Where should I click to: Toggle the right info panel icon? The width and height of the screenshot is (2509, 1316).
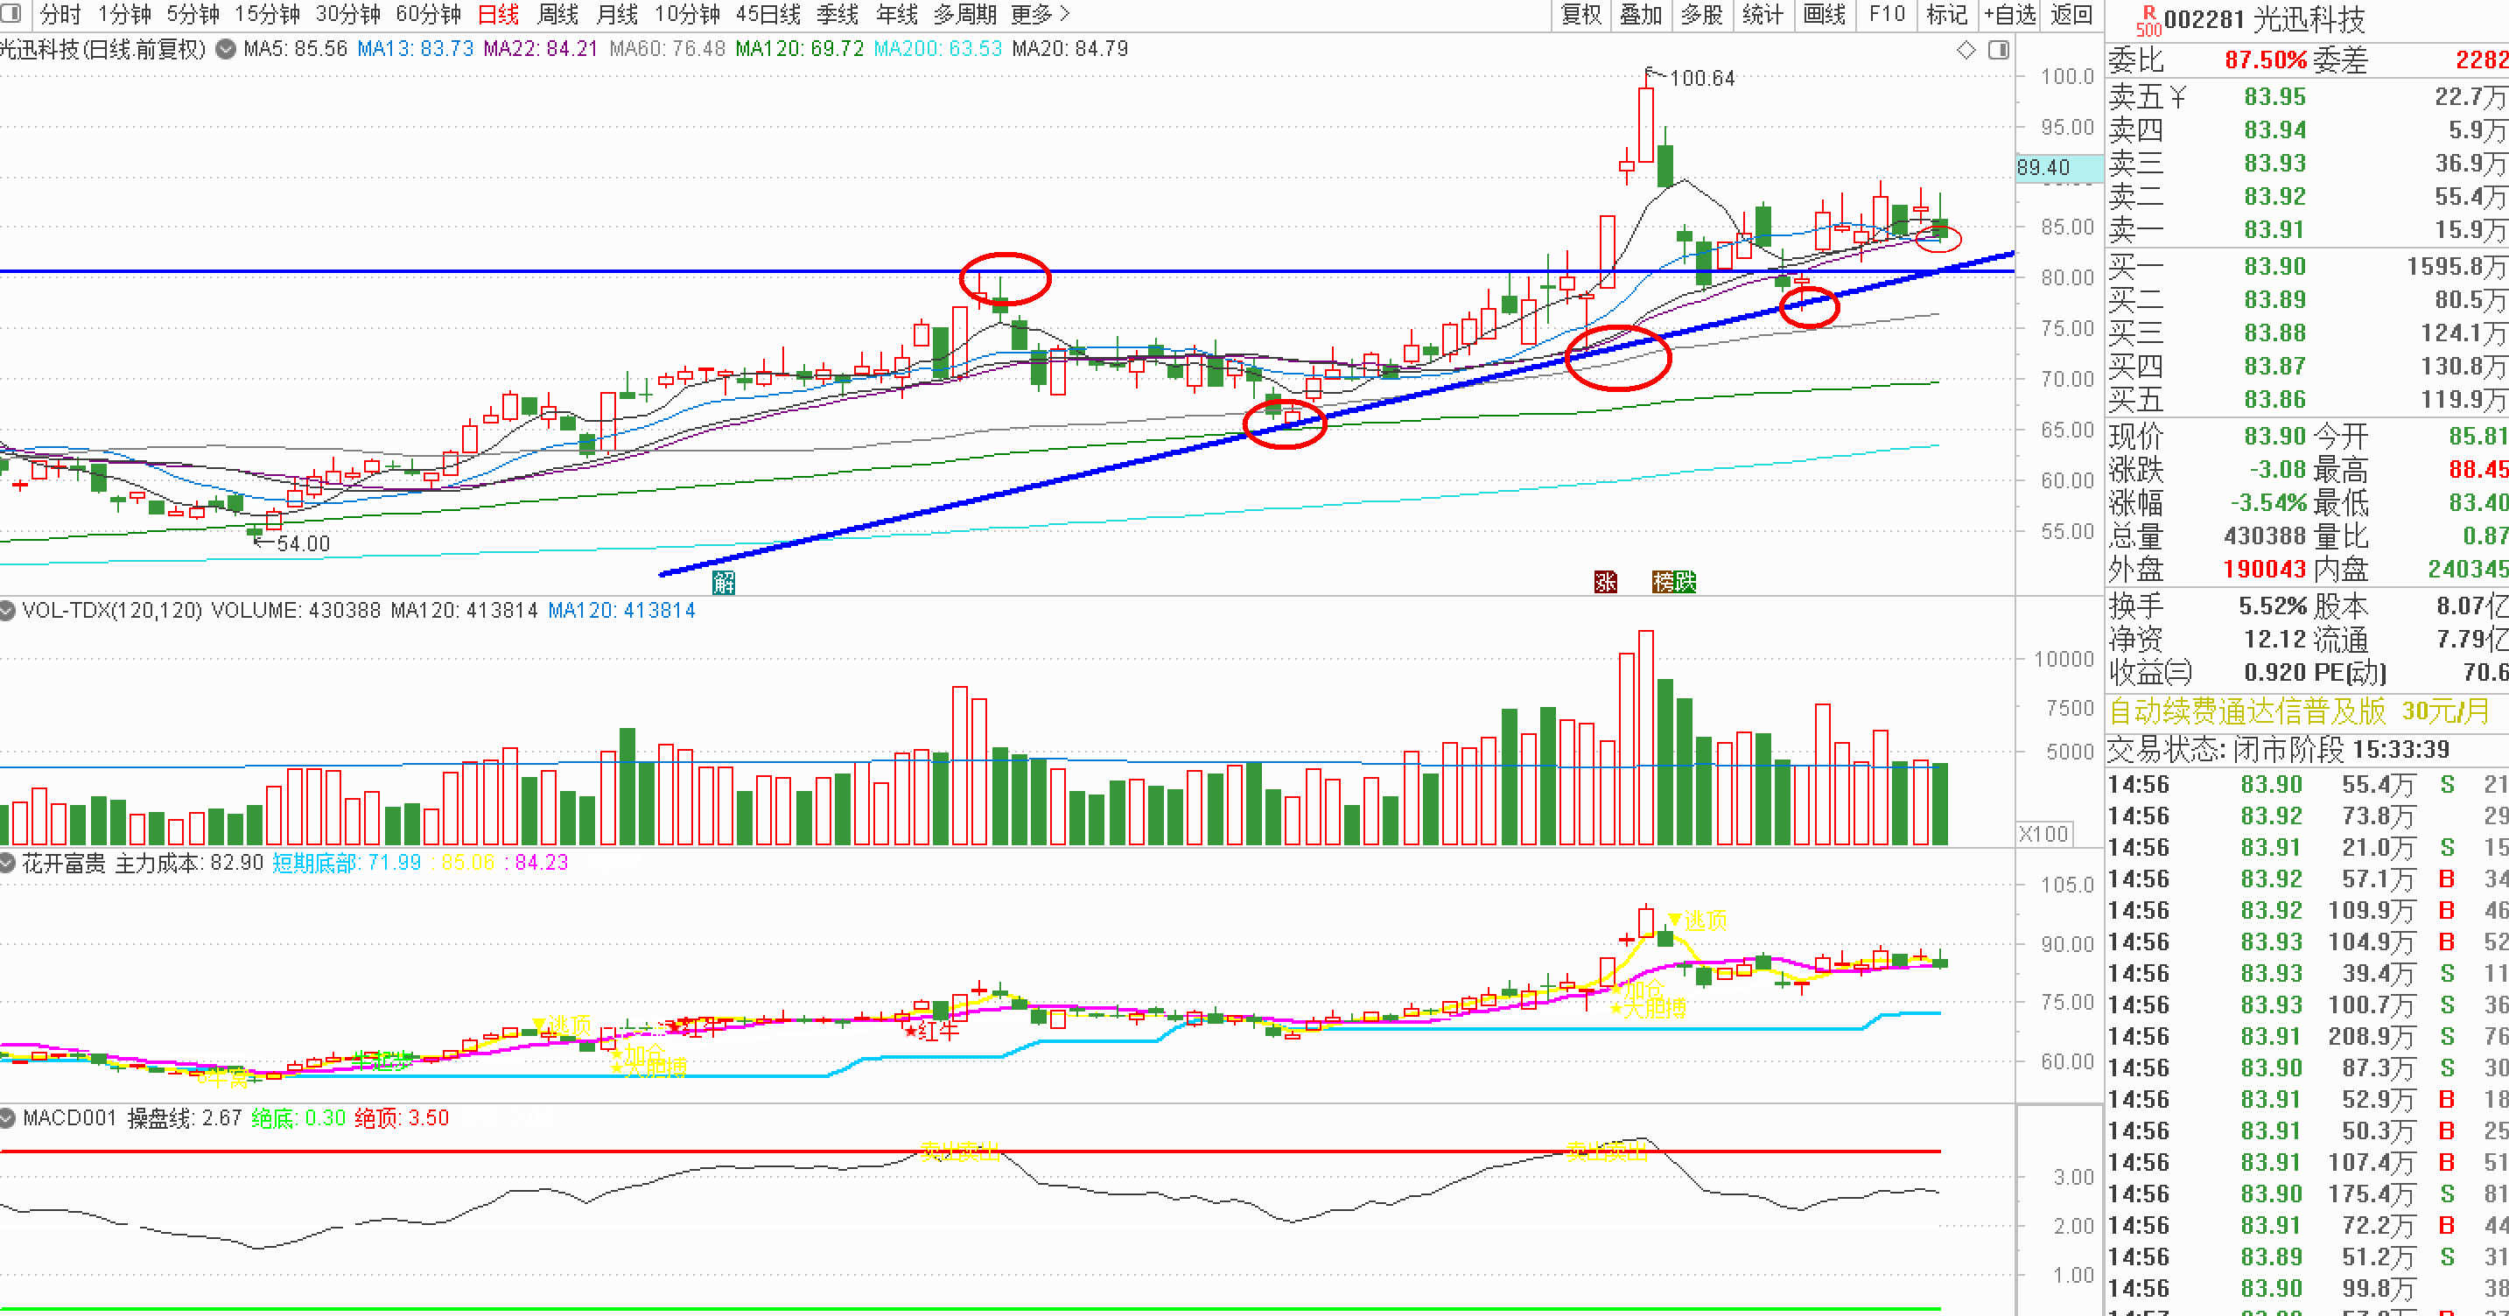pos(1999,50)
